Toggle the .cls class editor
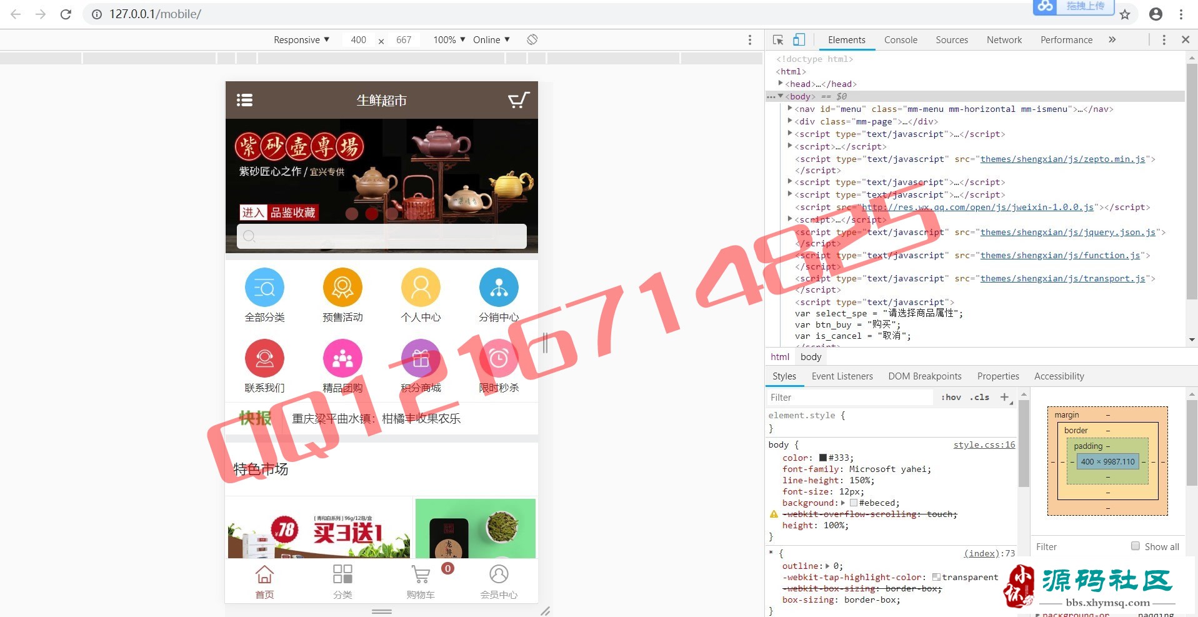 pyautogui.click(x=980, y=397)
